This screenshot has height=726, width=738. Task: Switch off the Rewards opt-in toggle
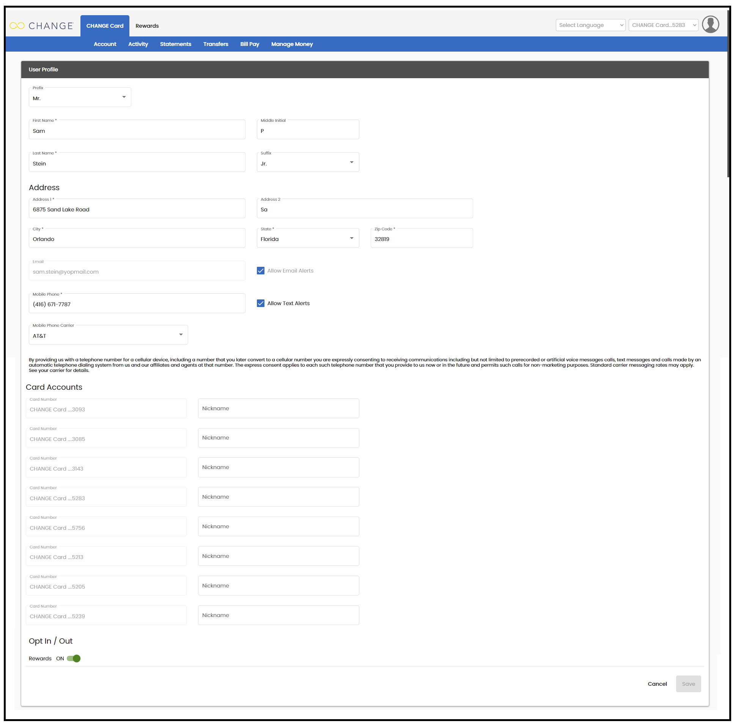click(x=73, y=658)
